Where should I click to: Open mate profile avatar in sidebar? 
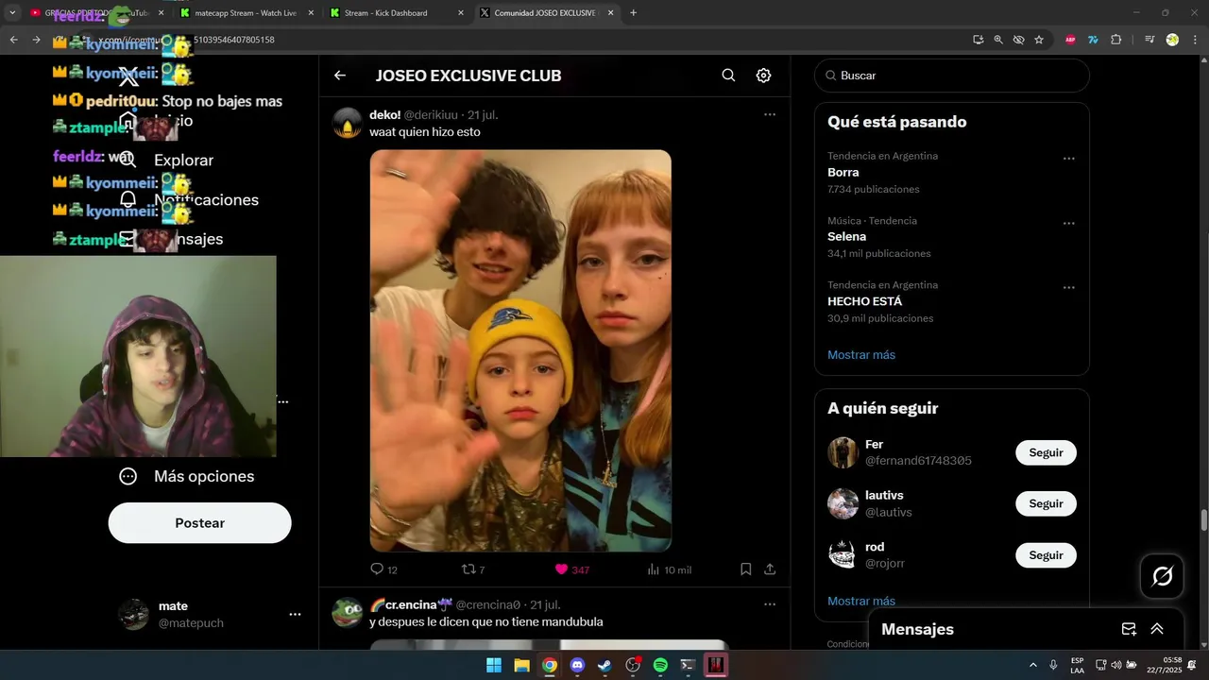(133, 614)
